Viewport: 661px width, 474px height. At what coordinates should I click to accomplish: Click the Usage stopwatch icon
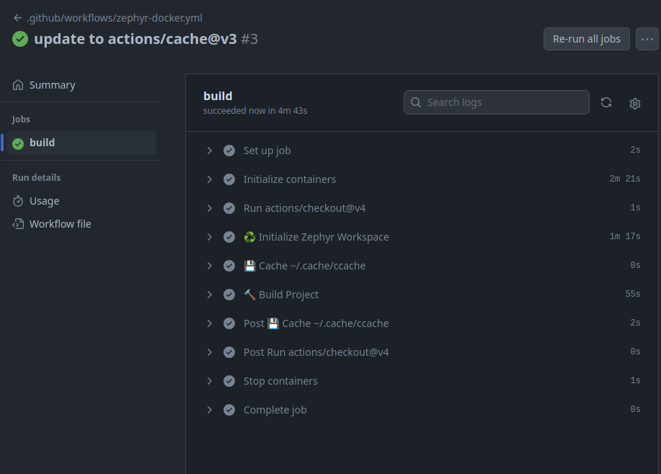tap(18, 201)
